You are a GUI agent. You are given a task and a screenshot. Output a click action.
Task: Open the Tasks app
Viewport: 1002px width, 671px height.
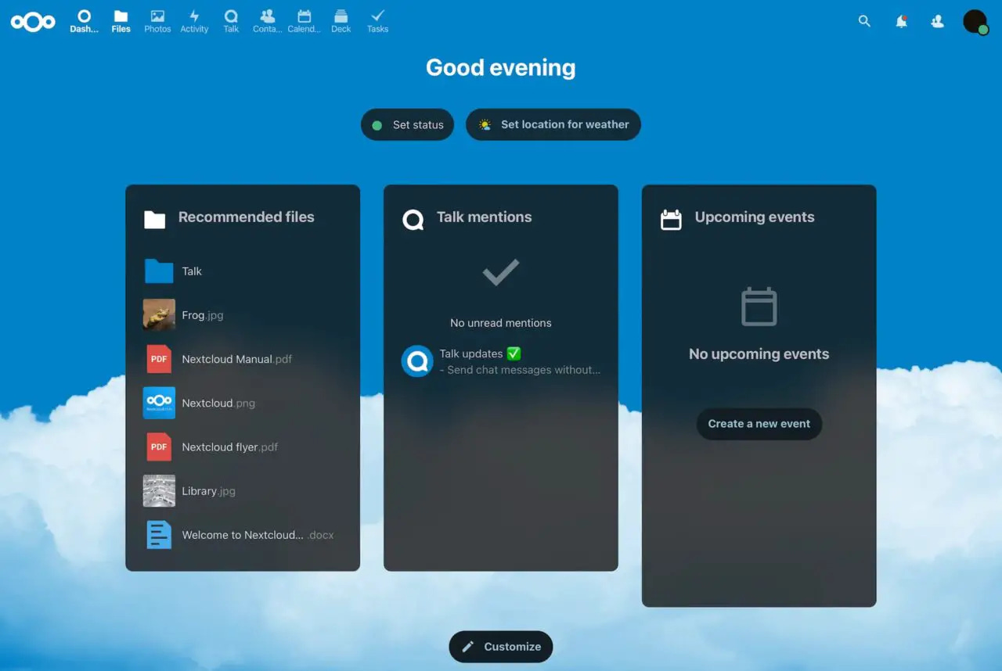[x=377, y=21]
